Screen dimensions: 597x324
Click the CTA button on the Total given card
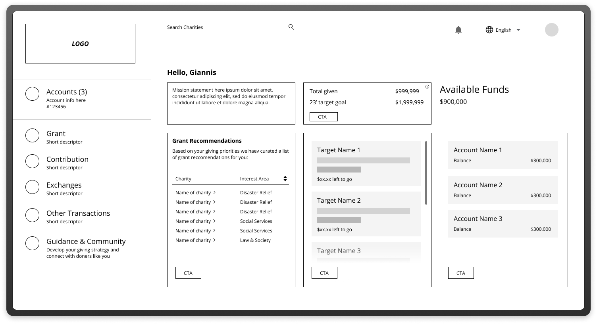(323, 117)
